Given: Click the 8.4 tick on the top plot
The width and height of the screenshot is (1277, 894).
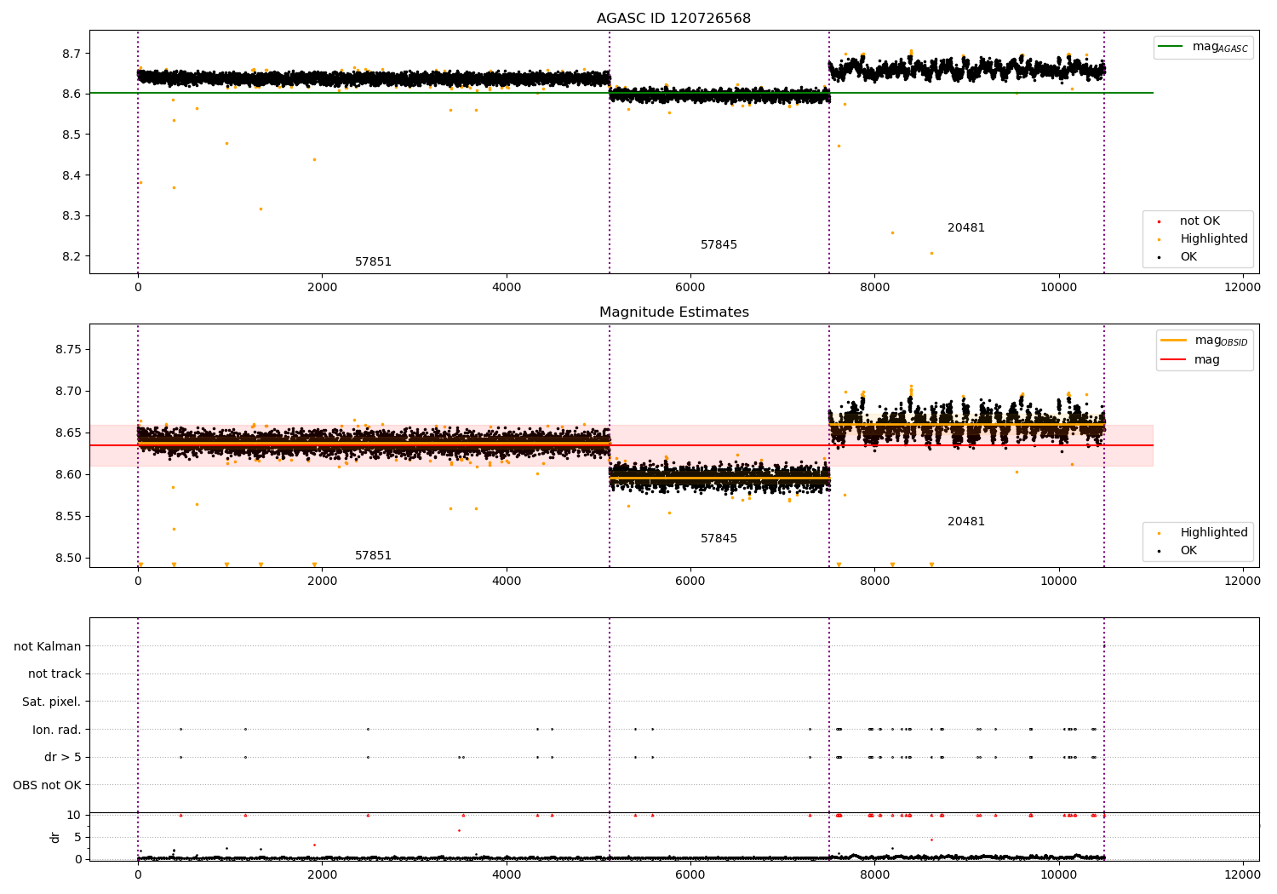Looking at the screenshot, I should click(x=72, y=175).
